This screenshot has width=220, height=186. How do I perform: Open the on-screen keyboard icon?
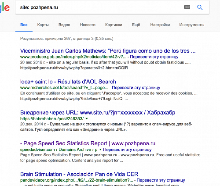[x=187, y=7]
